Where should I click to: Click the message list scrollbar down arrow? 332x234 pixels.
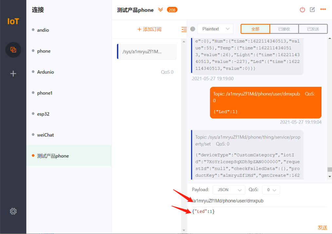pos(330,176)
